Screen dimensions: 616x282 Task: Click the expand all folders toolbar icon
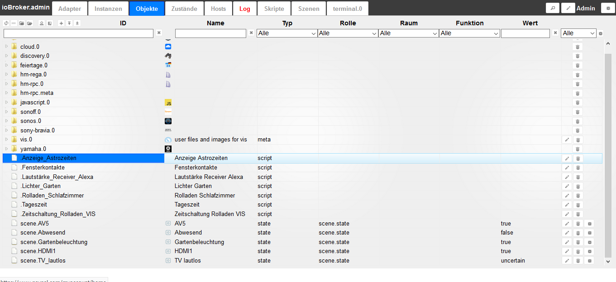point(29,23)
